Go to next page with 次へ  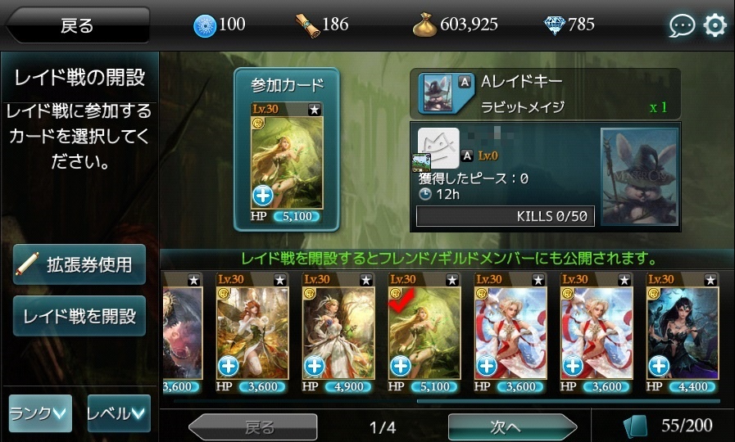(512, 427)
